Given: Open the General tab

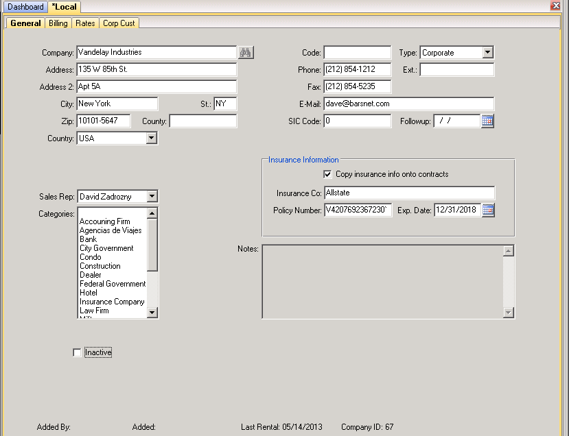Looking at the screenshot, I should [x=25, y=23].
